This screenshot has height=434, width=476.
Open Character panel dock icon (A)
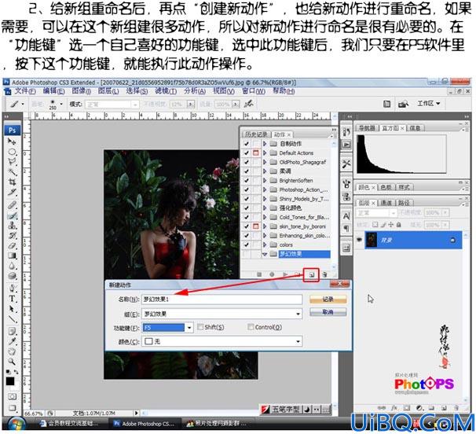tap(346, 216)
